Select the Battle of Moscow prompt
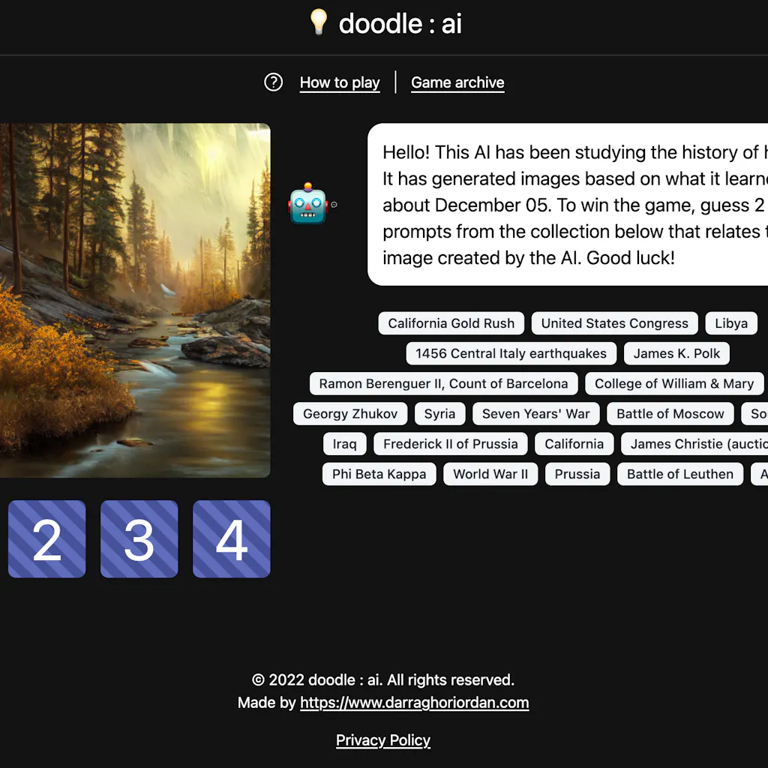This screenshot has height=768, width=768. coord(670,413)
